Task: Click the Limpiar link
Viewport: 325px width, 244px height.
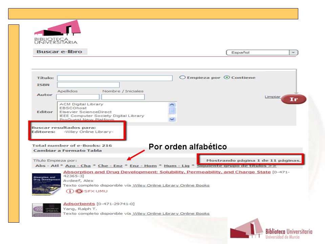Action: [273, 97]
